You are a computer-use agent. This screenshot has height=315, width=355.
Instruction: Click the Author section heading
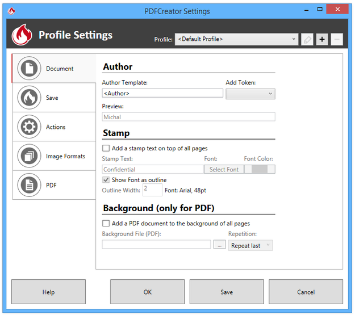(118, 67)
